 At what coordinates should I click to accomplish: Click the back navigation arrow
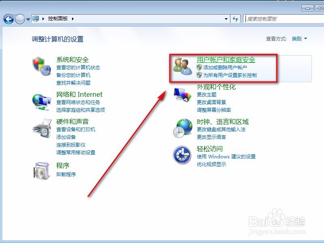point(9,19)
